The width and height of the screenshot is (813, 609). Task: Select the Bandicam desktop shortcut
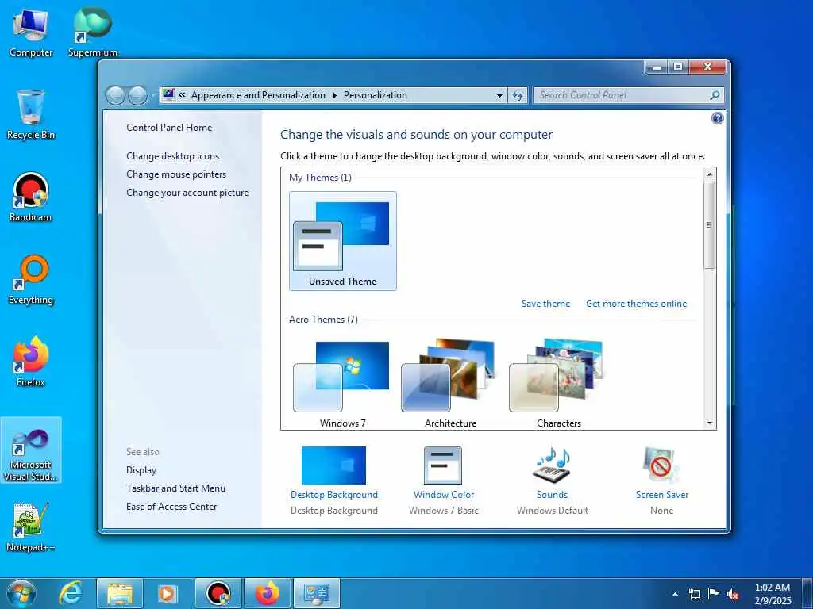tap(31, 197)
